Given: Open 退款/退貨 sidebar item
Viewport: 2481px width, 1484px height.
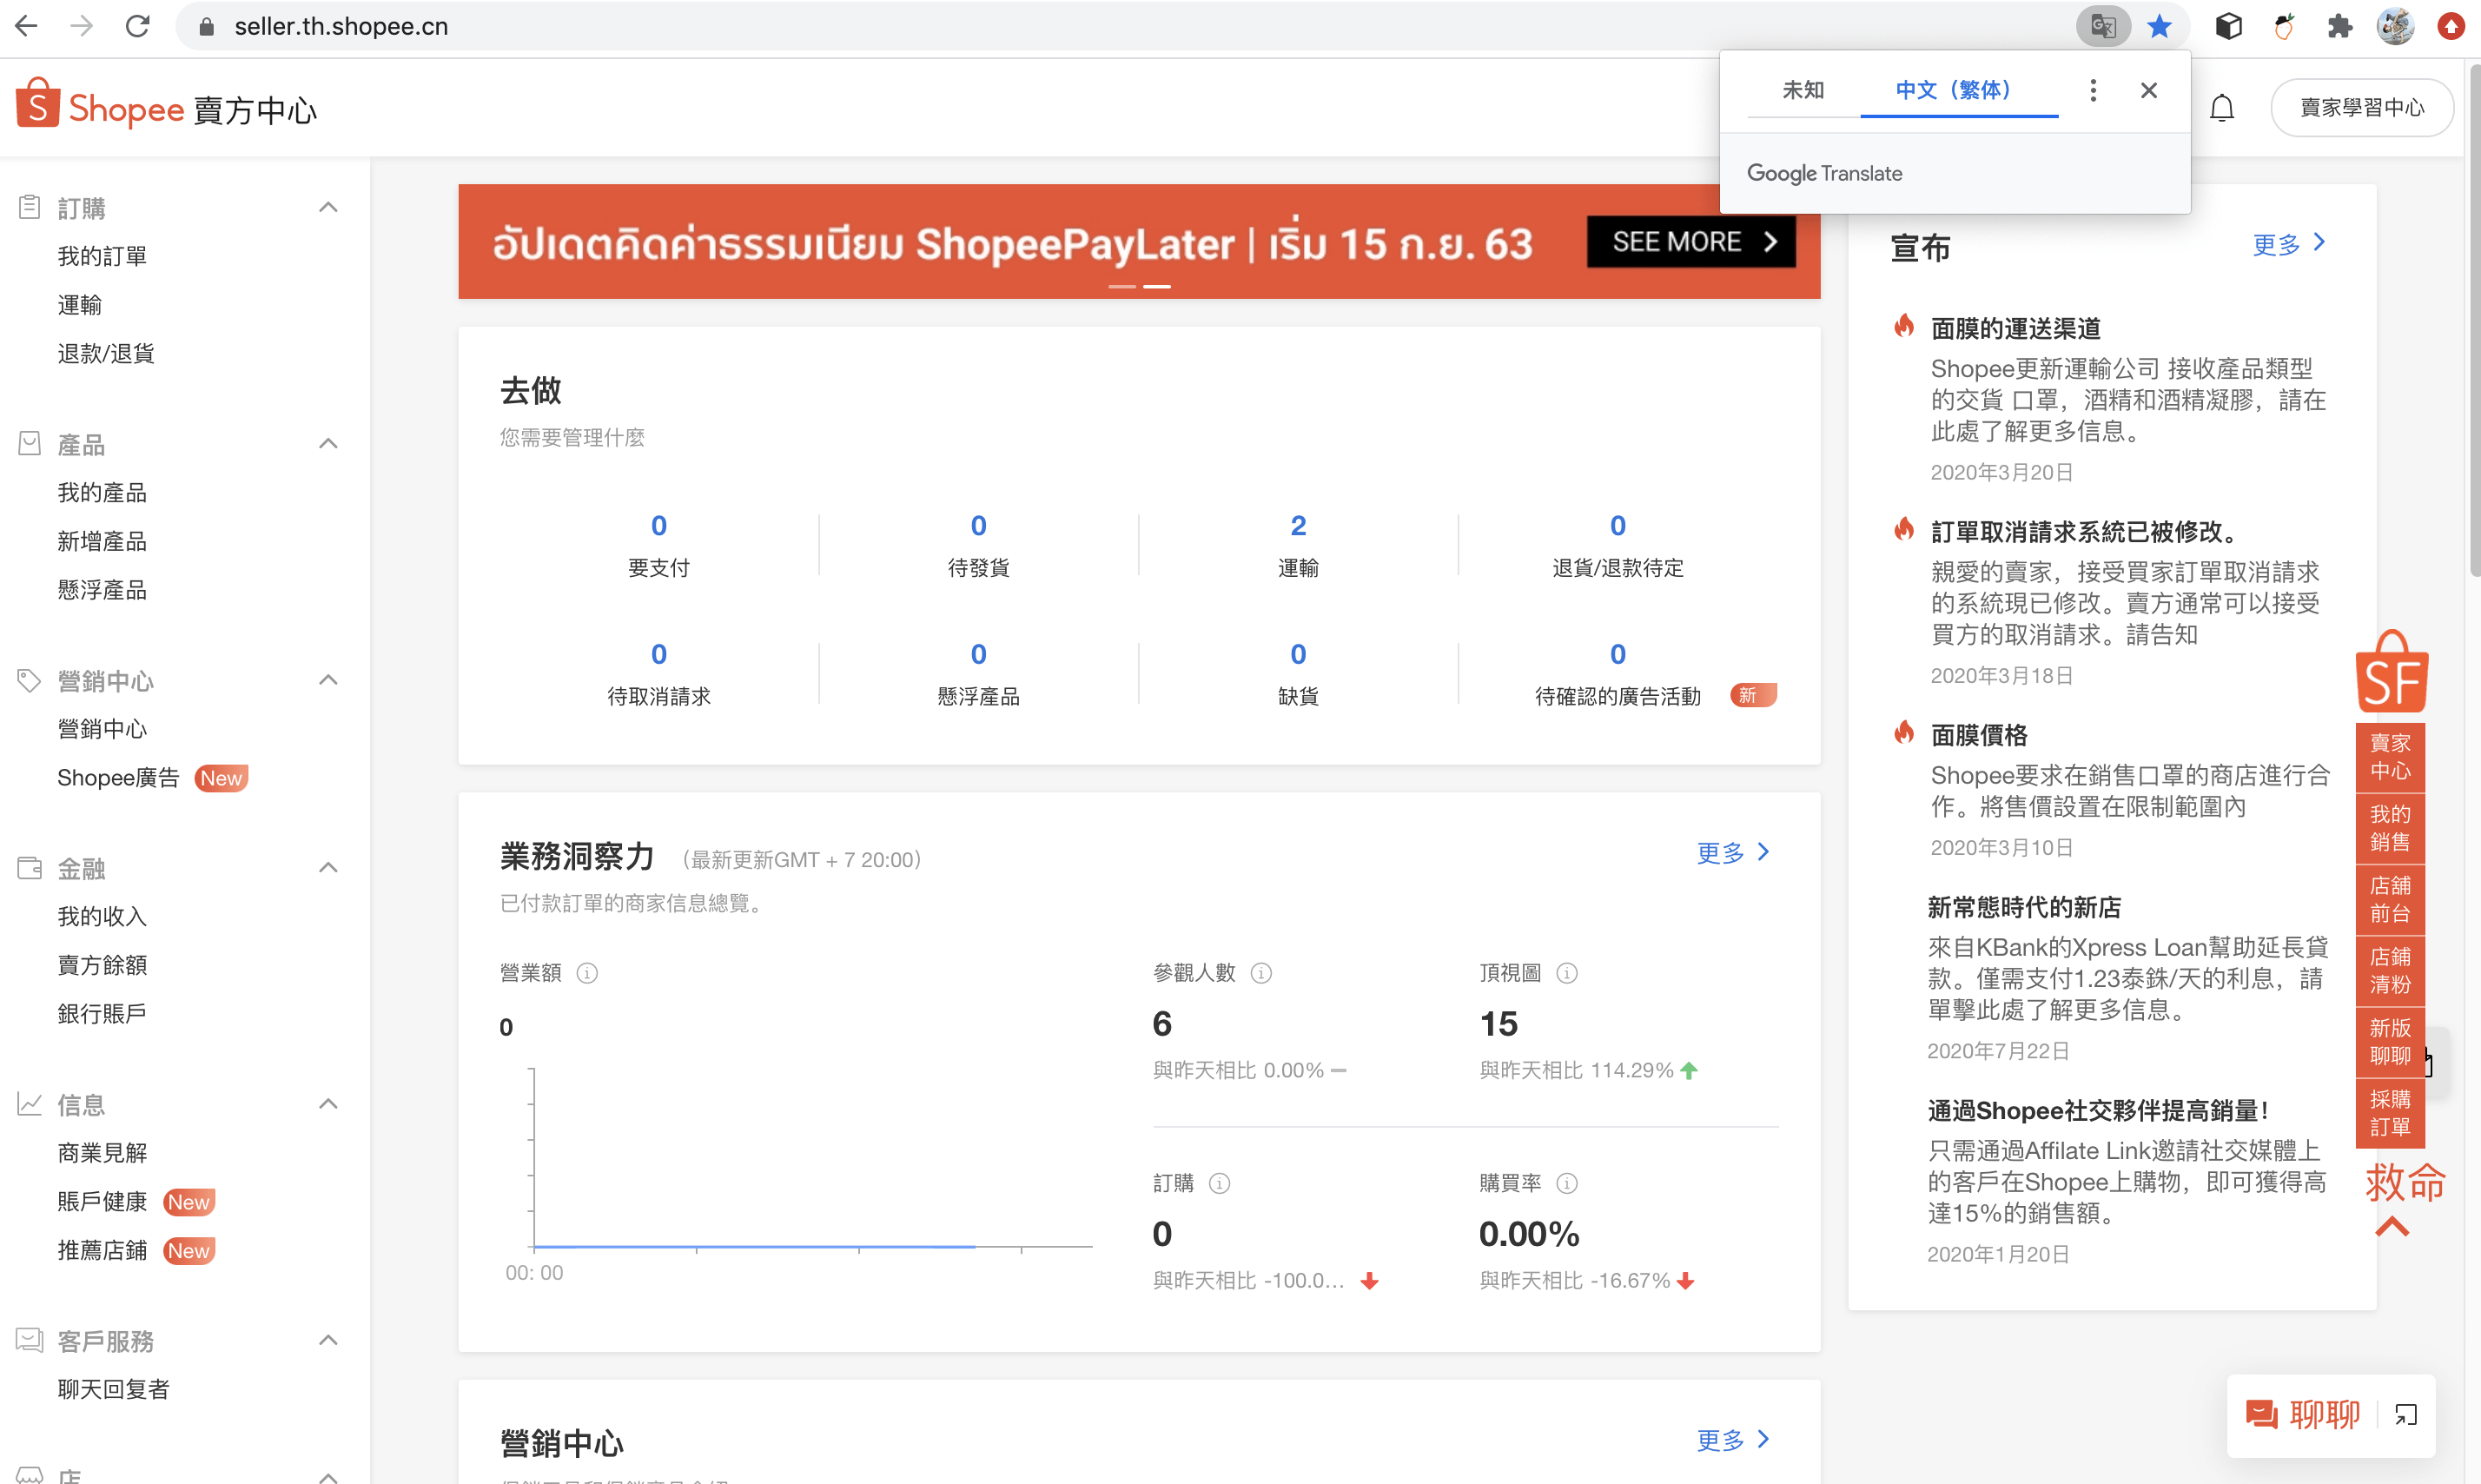Looking at the screenshot, I should [105, 353].
